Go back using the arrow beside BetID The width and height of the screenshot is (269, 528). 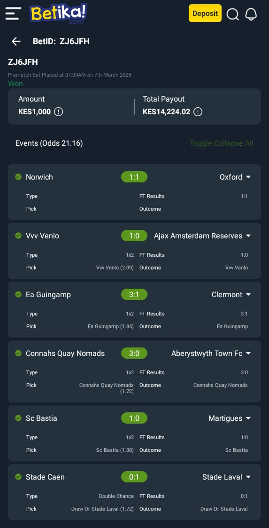(16, 41)
